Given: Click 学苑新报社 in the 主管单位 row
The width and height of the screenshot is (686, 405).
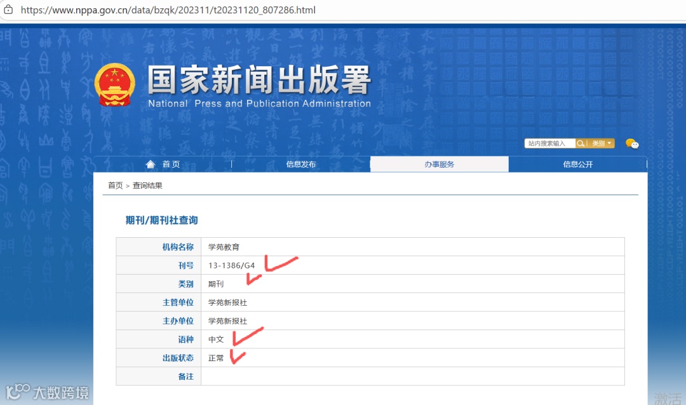Looking at the screenshot, I should pos(227,303).
